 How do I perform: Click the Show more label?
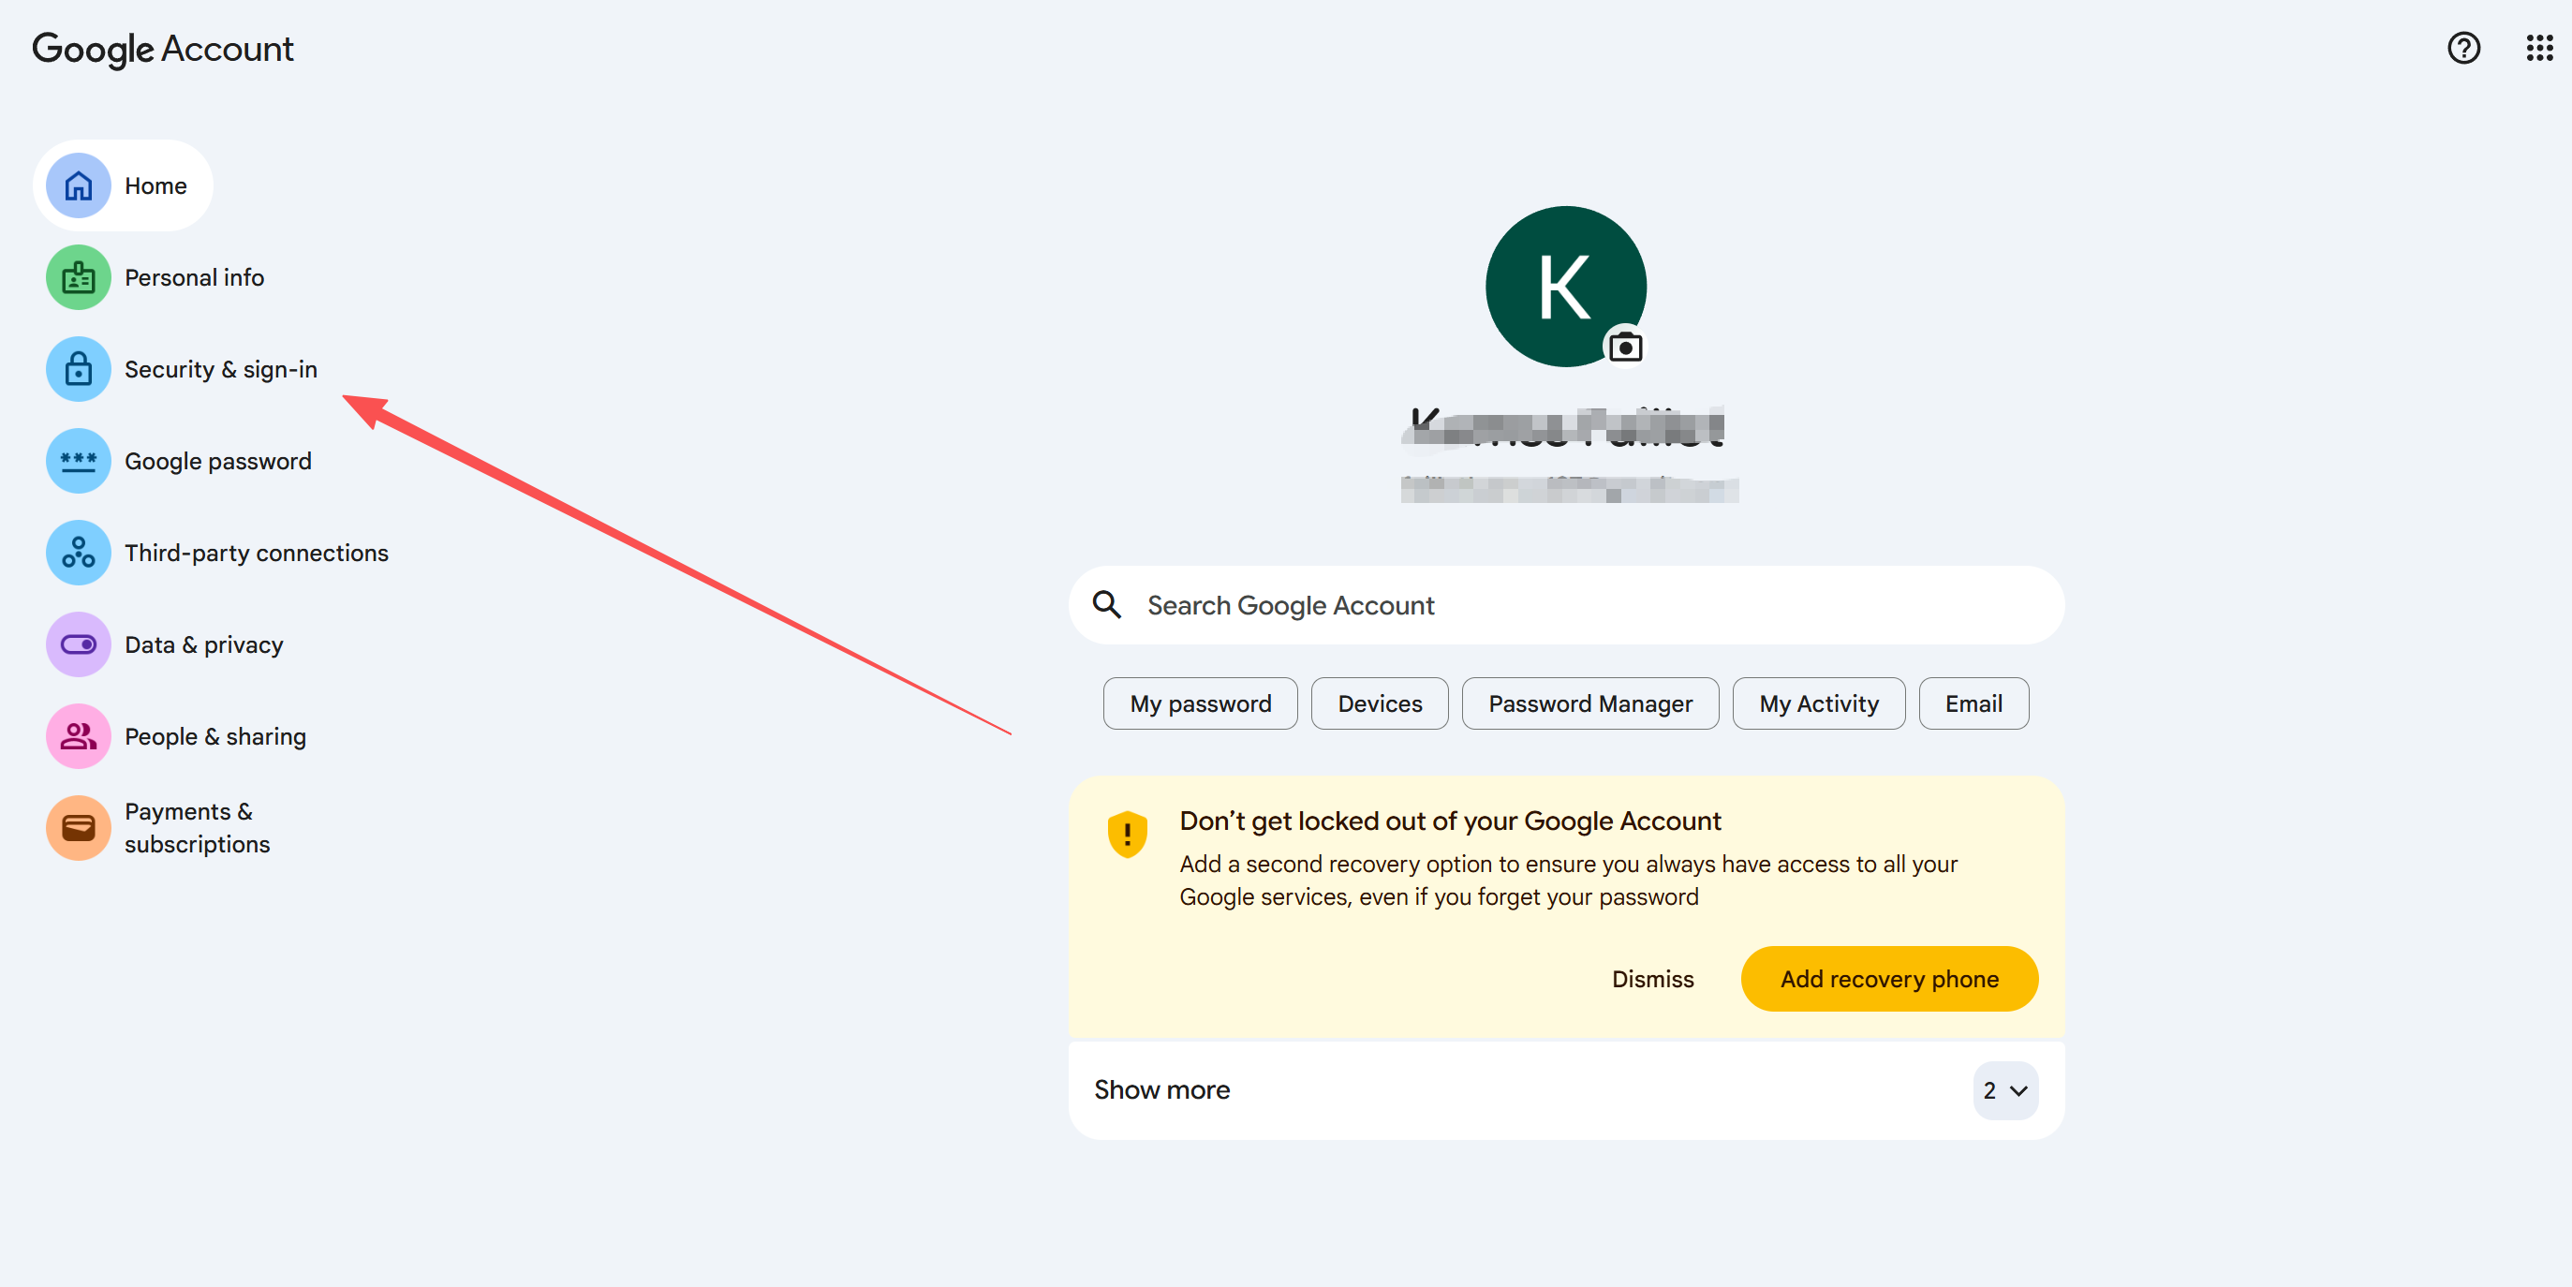(1161, 1090)
